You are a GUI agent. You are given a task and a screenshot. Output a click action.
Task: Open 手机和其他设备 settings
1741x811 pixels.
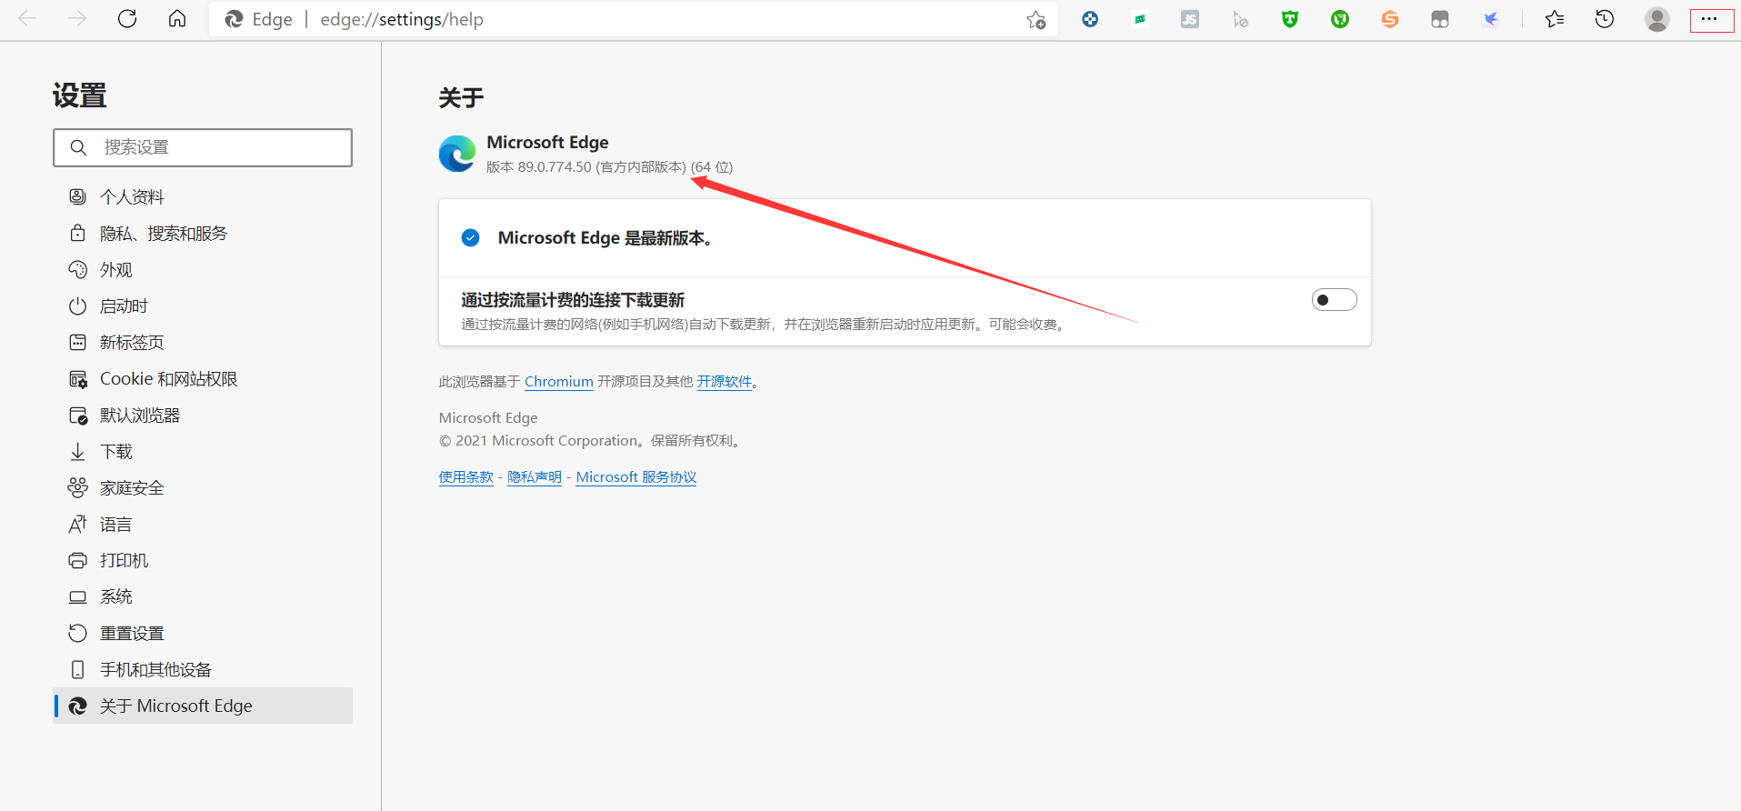tap(203, 669)
